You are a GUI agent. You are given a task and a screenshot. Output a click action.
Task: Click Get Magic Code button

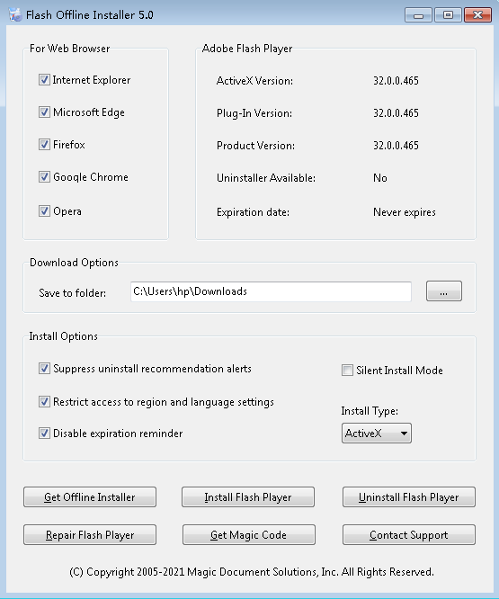click(248, 535)
